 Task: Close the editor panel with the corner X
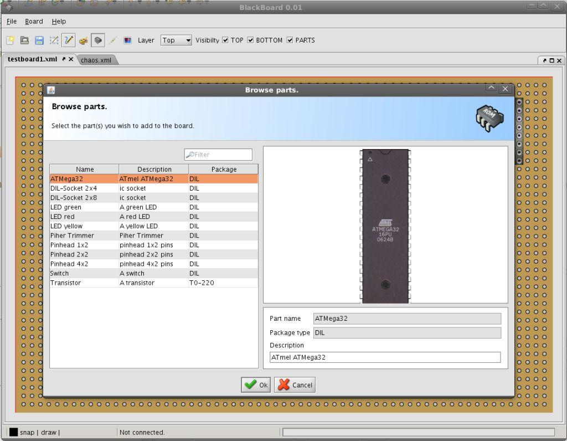point(559,60)
